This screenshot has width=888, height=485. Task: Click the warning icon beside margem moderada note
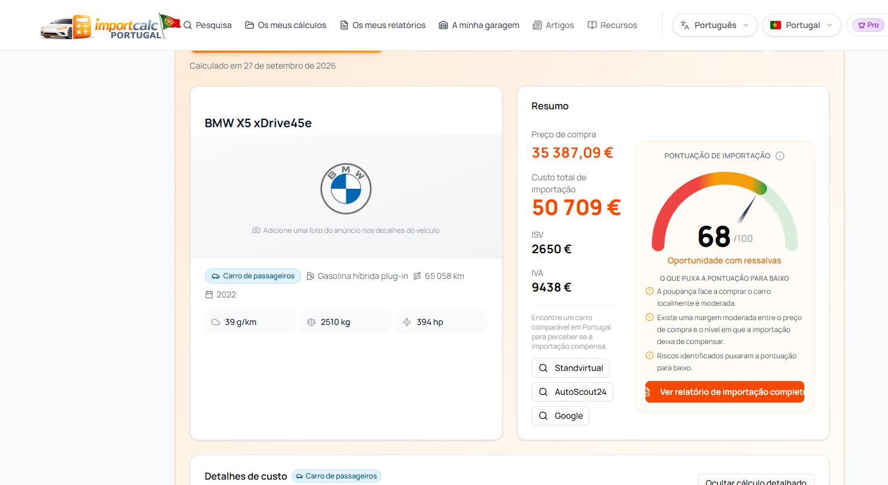pos(649,317)
